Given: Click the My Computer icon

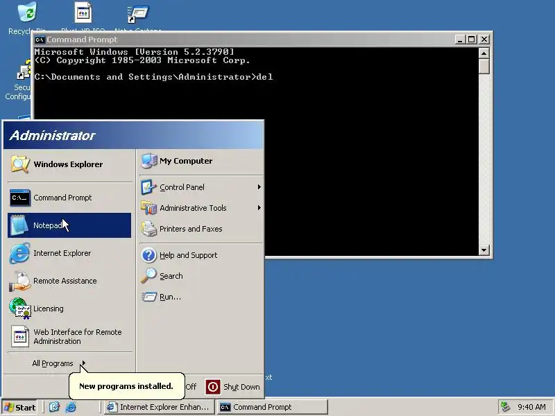Looking at the screenshot, I should tap(149, 161).
